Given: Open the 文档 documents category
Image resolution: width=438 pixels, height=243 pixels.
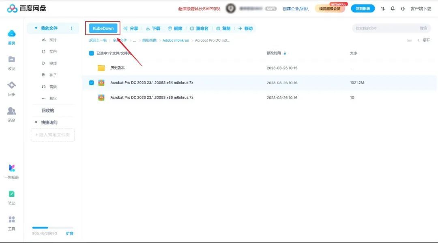Looking at the screenshot, I should 49,51.
